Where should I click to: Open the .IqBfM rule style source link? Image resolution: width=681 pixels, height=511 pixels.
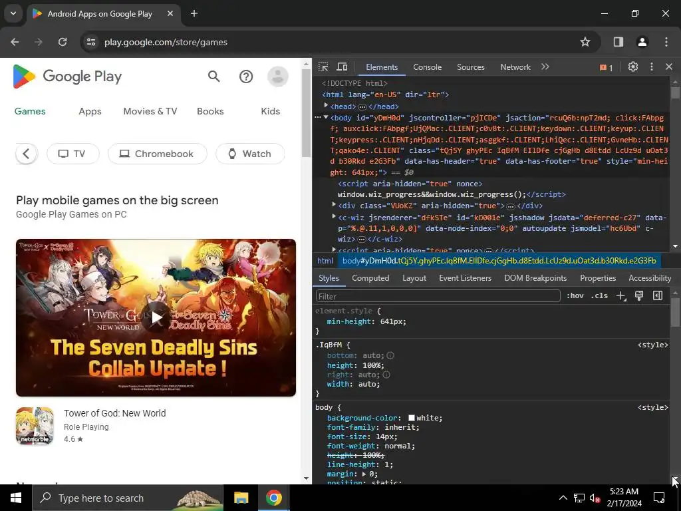click(653, 345)
